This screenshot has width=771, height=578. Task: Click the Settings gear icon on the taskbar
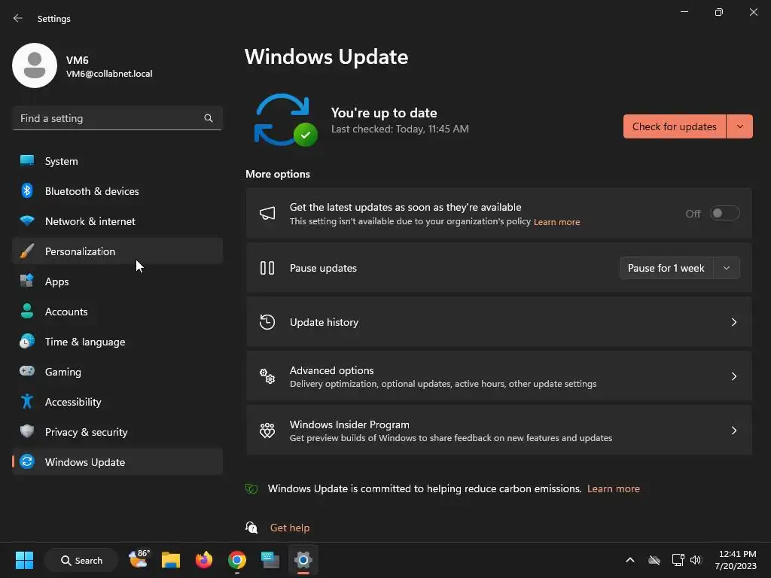(303, 560)
